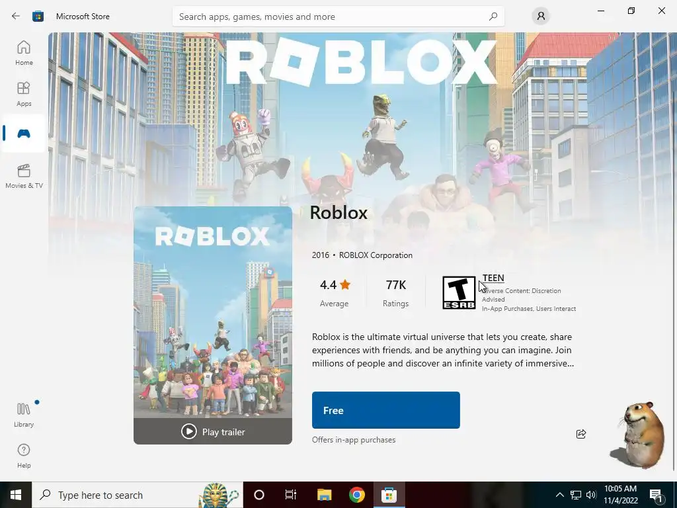Share Roblox using the share icon

click(581, 434)
